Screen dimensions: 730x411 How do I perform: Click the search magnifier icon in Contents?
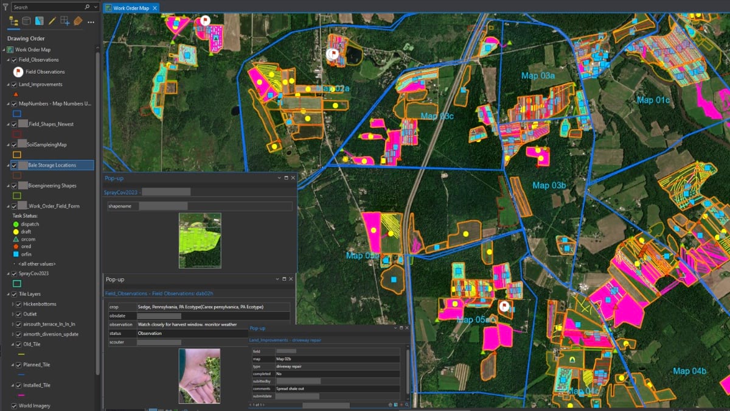click(x=88, y=7)
